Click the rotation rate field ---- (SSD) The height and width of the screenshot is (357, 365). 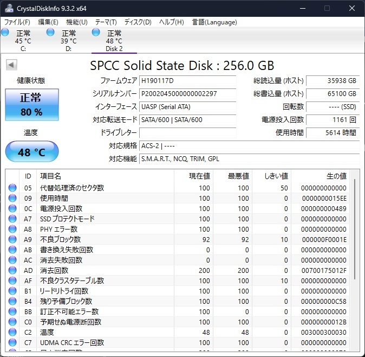[x=333, y=107]
